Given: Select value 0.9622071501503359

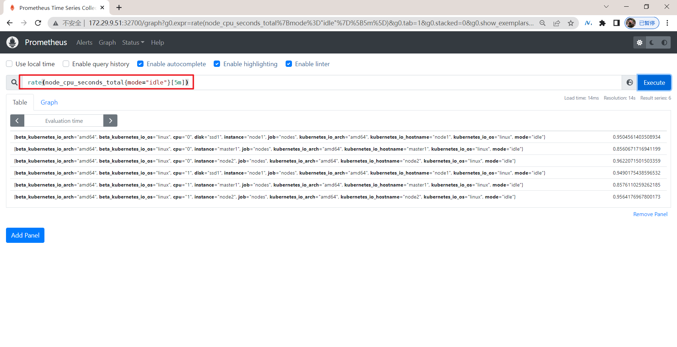Looking at the screenshot, I should (x=636, y=161).
